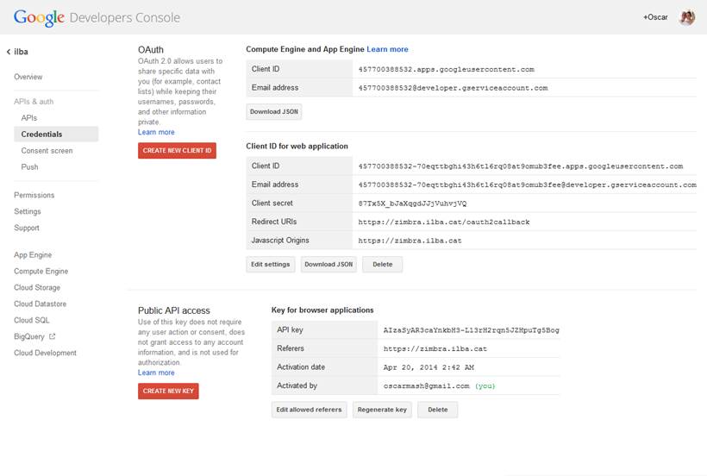
Task: Expand the APIs & auth heading
Action: point(34,102)
